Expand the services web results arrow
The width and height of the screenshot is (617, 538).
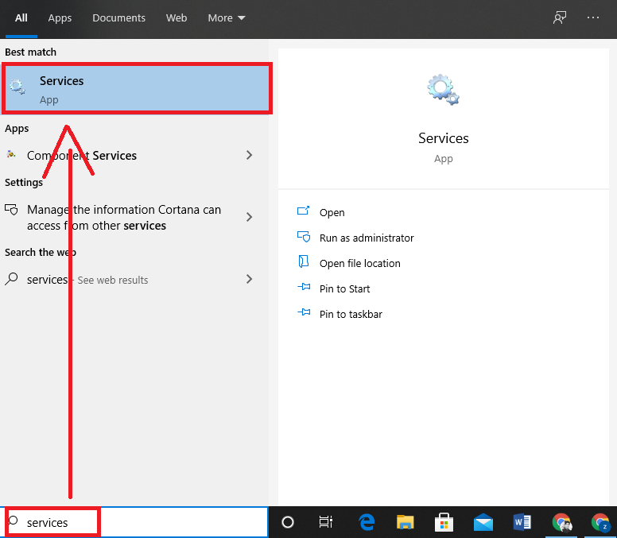coord(249,279)
